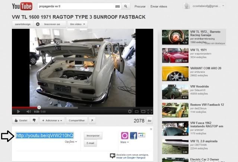Image resolution: width=238 pixels, height=162 pixels.
Task: Close the share panel with X
Action: click(151, 129)
